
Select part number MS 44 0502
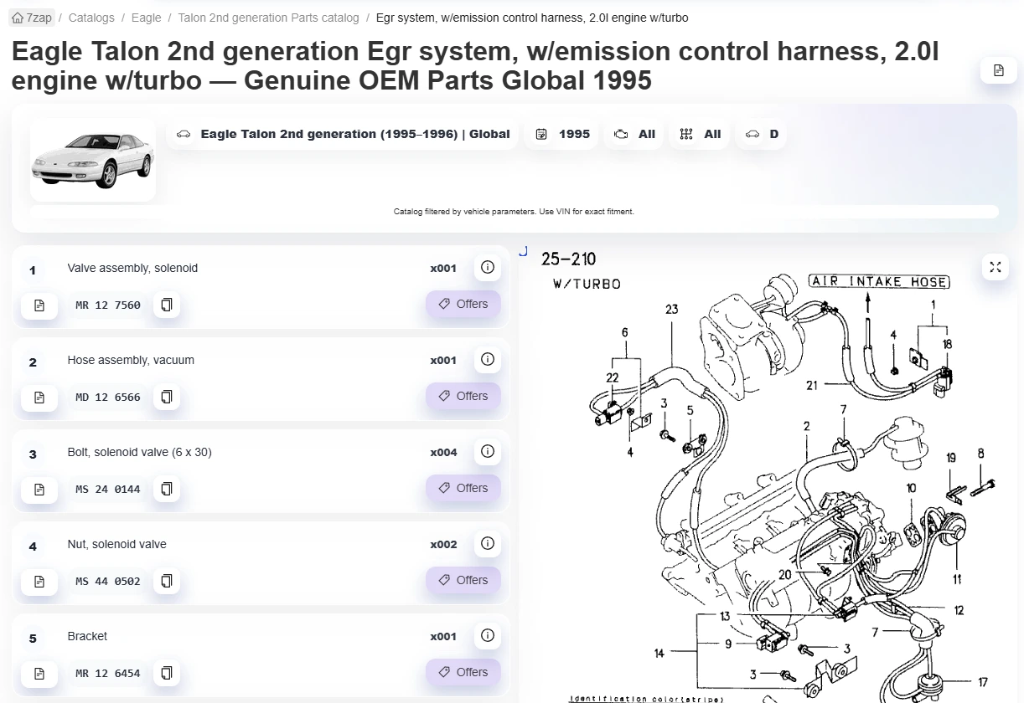click(x=108, y=582)
